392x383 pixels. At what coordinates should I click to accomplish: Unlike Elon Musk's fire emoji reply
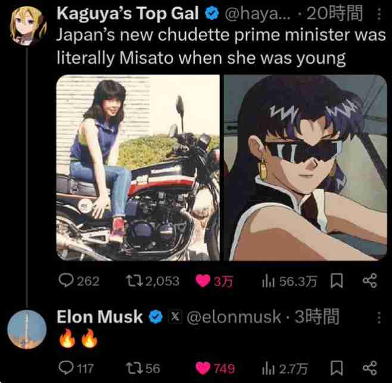click(203, 368)
